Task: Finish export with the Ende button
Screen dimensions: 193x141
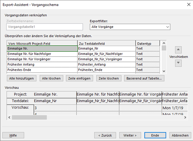Action: tap(155, 135)
